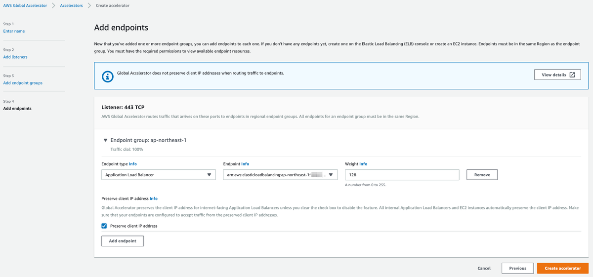Open Info link next to Weight

[363, 164]
